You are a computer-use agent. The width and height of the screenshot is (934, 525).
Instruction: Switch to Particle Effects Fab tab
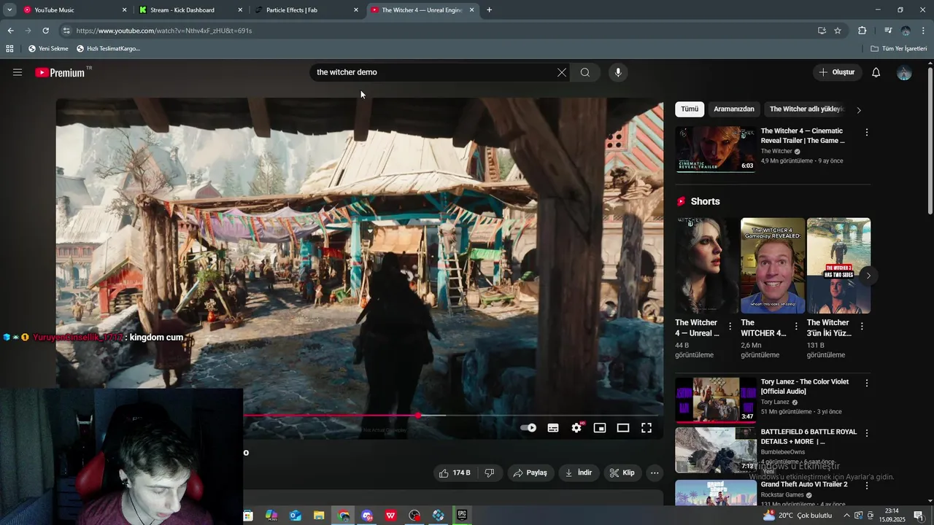306,10
